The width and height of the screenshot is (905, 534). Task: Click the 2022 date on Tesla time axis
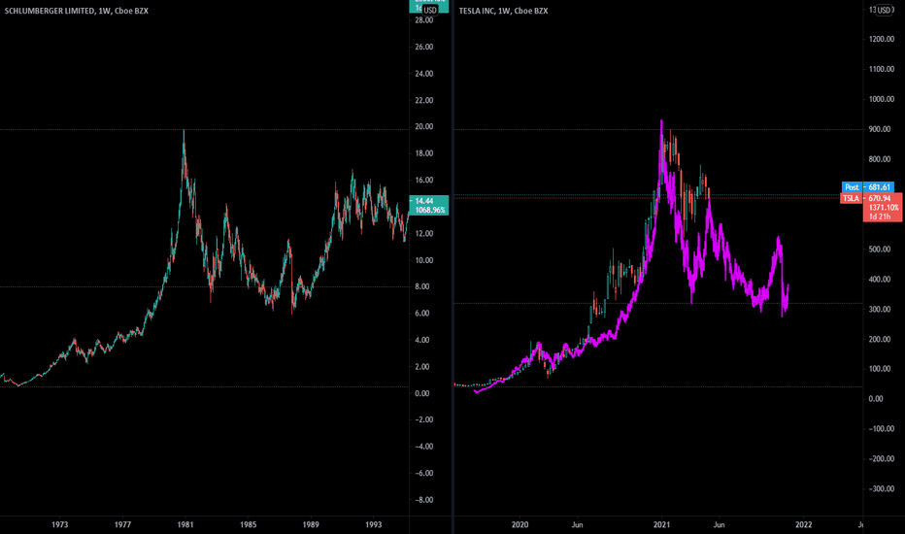tap(803, 524)
